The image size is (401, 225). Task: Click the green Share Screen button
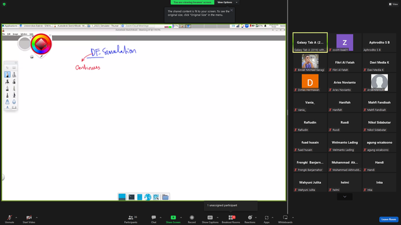pos(173,219)
